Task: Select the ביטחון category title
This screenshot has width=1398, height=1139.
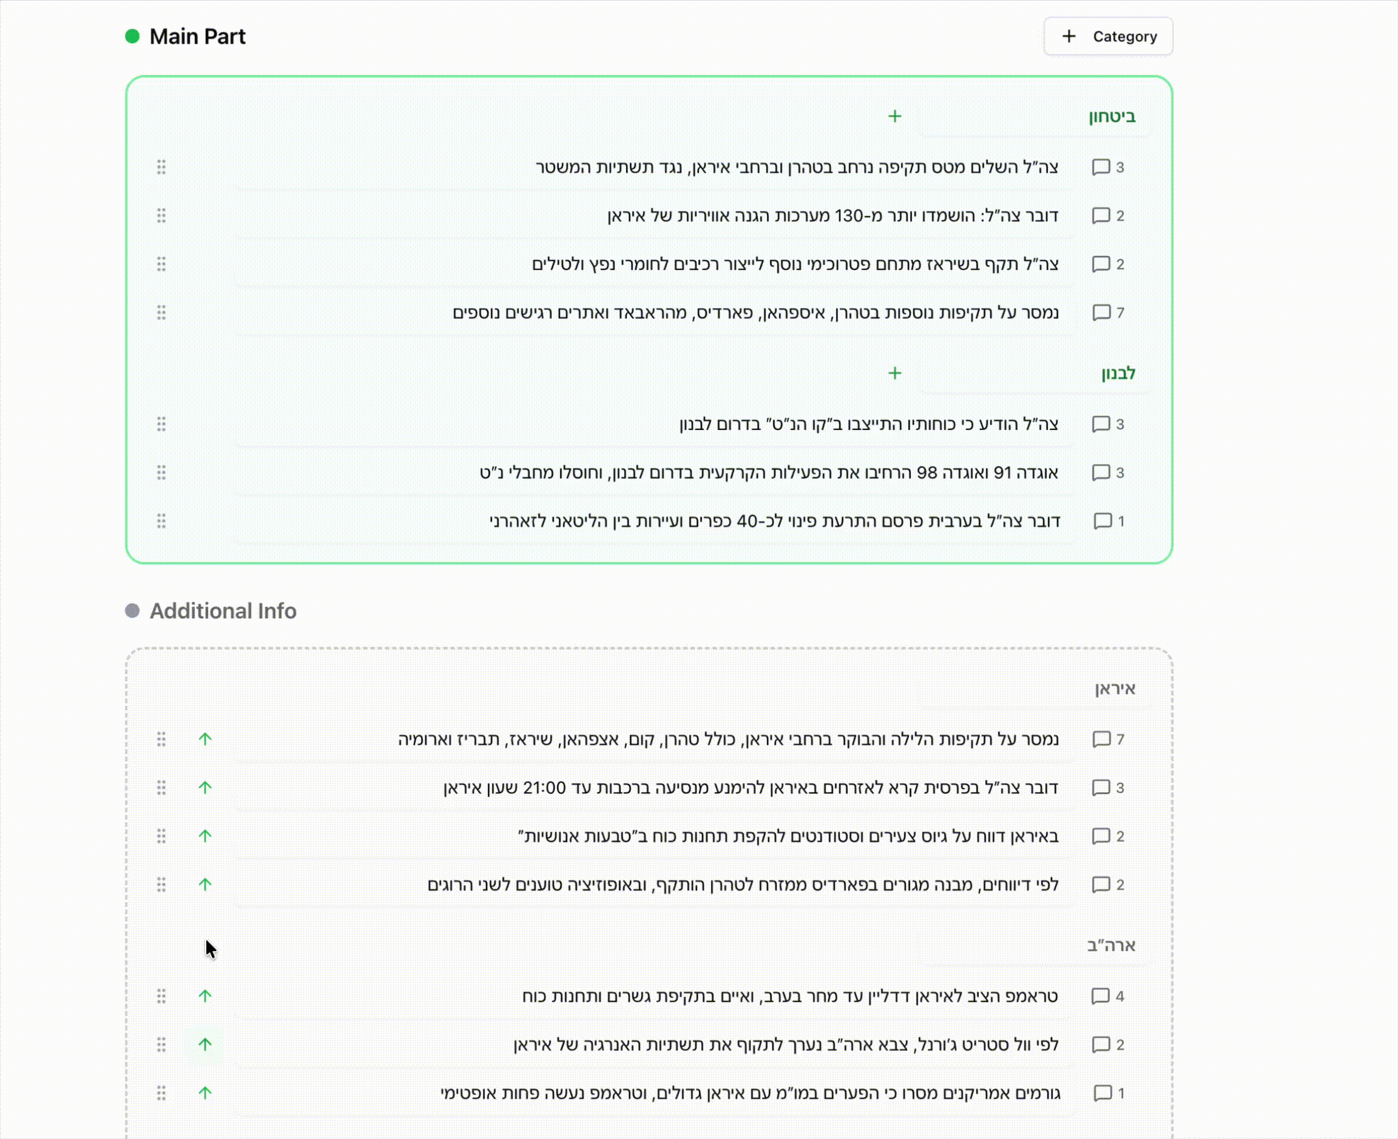Action: pyautogui.click(x=1112, y=117)
